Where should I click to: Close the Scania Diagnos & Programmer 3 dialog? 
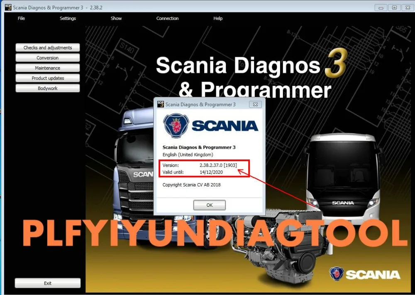255,104
